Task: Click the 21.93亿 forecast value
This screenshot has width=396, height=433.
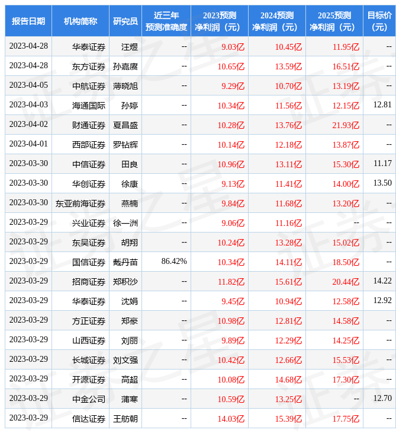Action: coord(346,125)
